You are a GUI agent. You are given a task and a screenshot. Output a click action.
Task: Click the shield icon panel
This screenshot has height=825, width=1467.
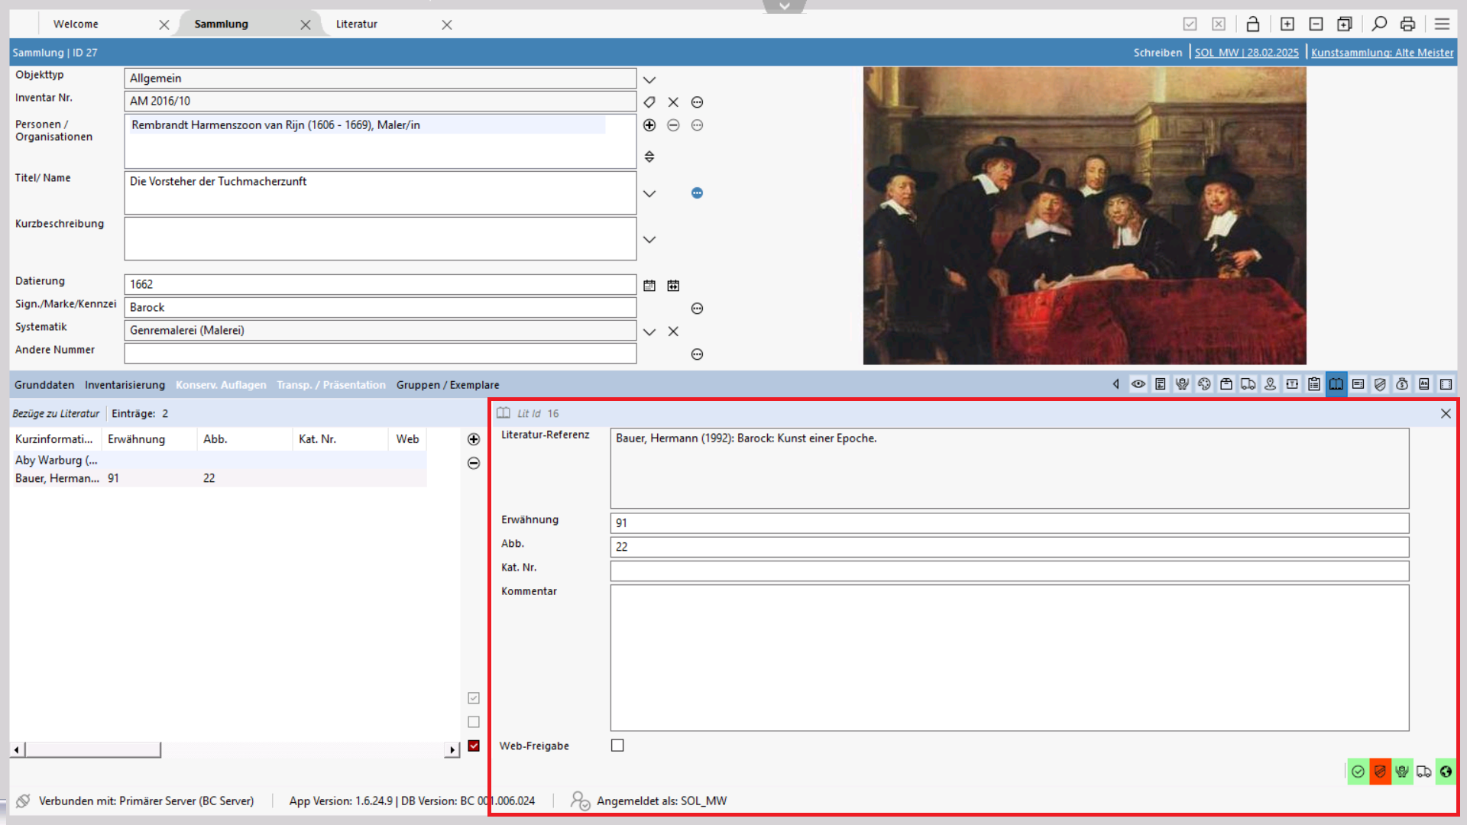1380,384
